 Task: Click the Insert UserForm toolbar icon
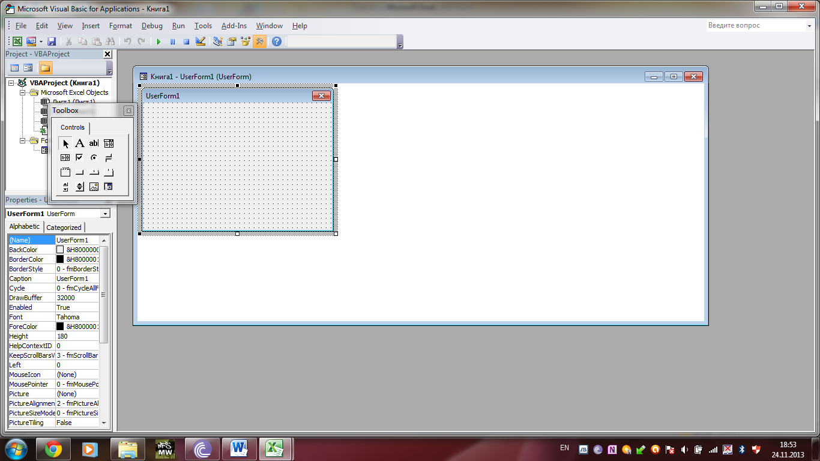click(31, 41)
